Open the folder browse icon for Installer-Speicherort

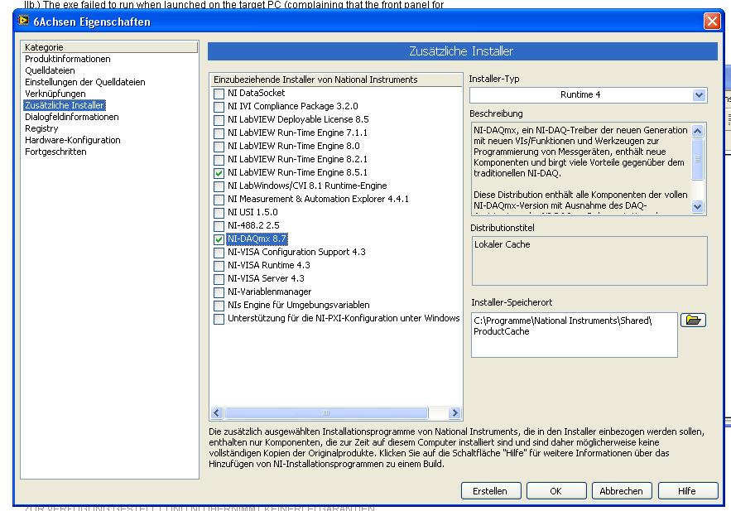[693, 320]
